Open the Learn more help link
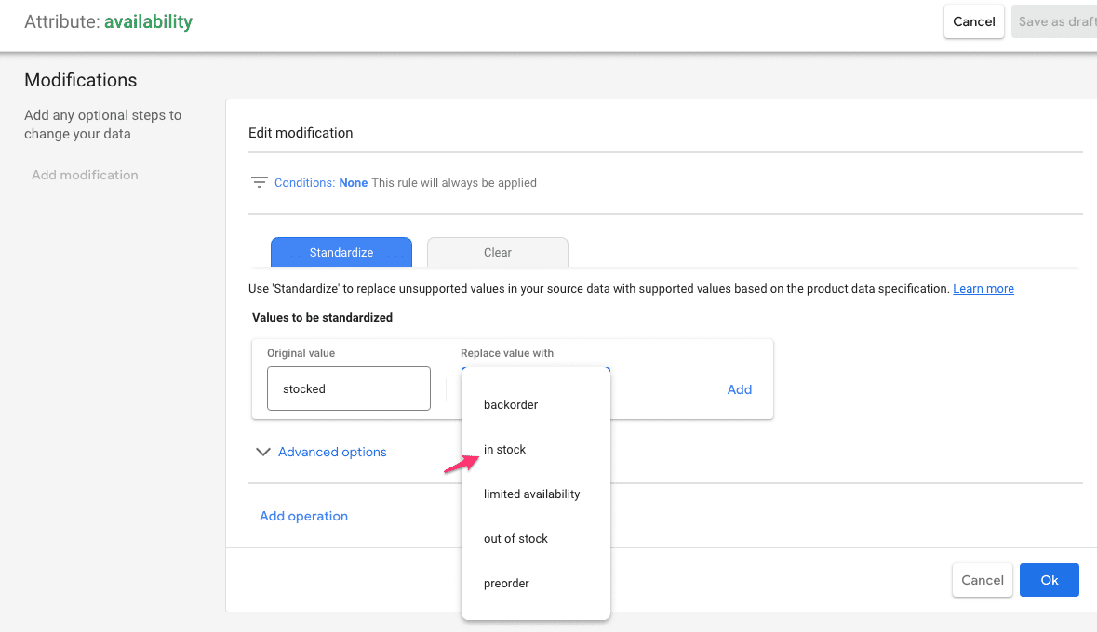 coord(983,288)
